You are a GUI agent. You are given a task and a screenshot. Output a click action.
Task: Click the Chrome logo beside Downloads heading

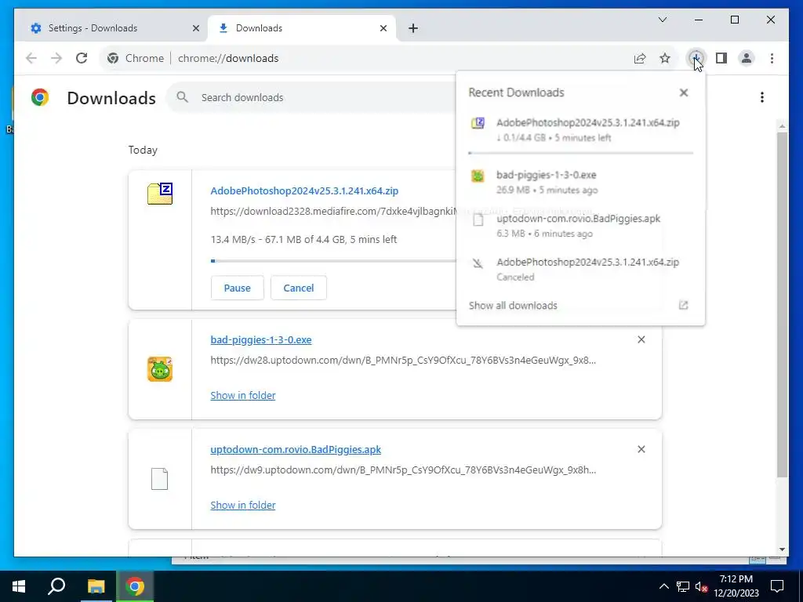click(40, 97)
